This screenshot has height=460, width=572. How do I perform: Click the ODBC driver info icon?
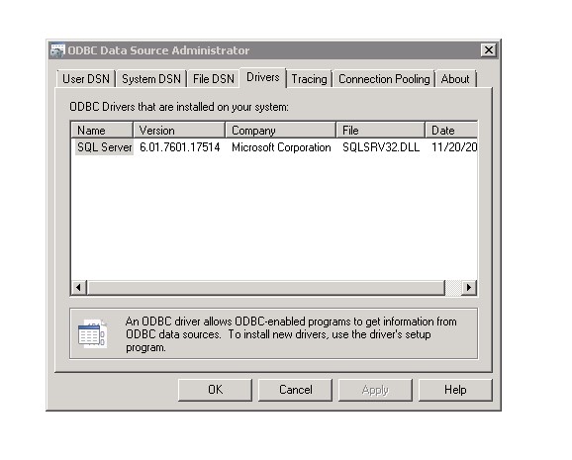[92, 333]
